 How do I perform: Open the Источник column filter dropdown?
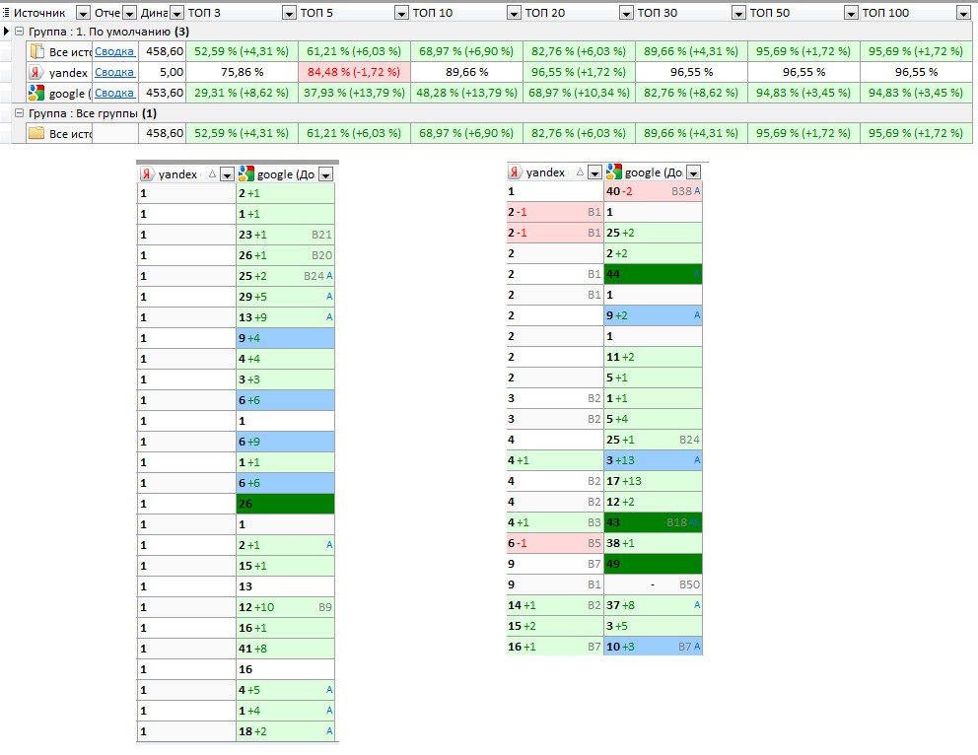point(83,13)
